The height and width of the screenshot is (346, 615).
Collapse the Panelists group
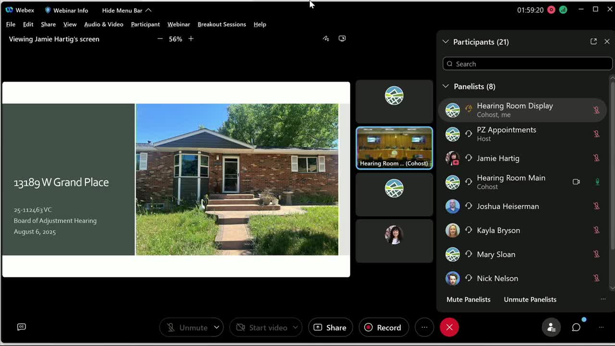pyautogui.click(x=445, y=86)
